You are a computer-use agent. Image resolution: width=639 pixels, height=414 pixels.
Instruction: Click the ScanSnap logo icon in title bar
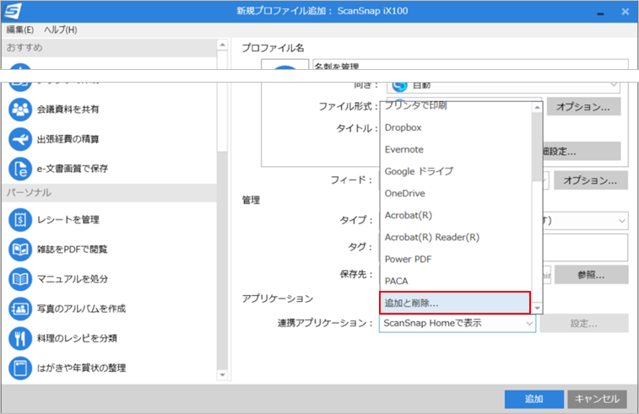(13, 12)
